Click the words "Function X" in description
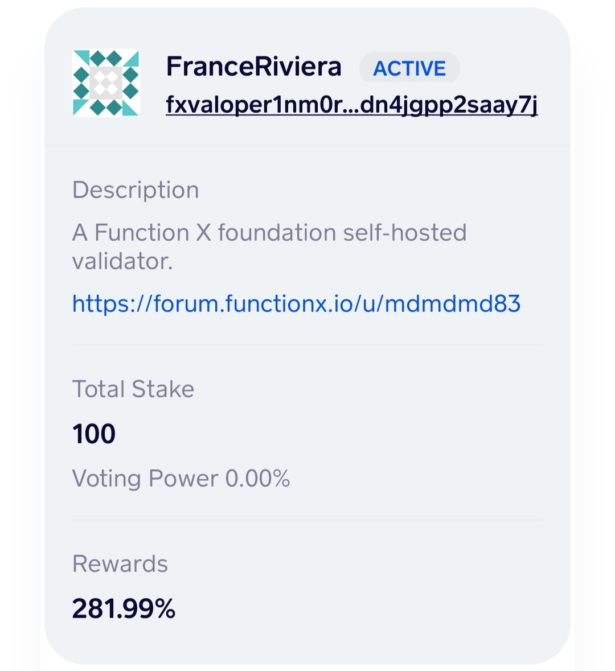Screen dimensions: 615x671 point(153,233)
